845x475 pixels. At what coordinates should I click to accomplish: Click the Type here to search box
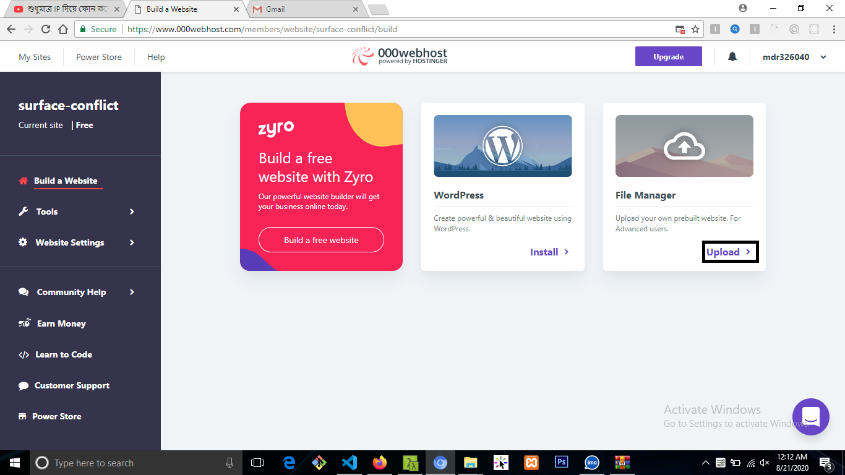pos(135,463)
